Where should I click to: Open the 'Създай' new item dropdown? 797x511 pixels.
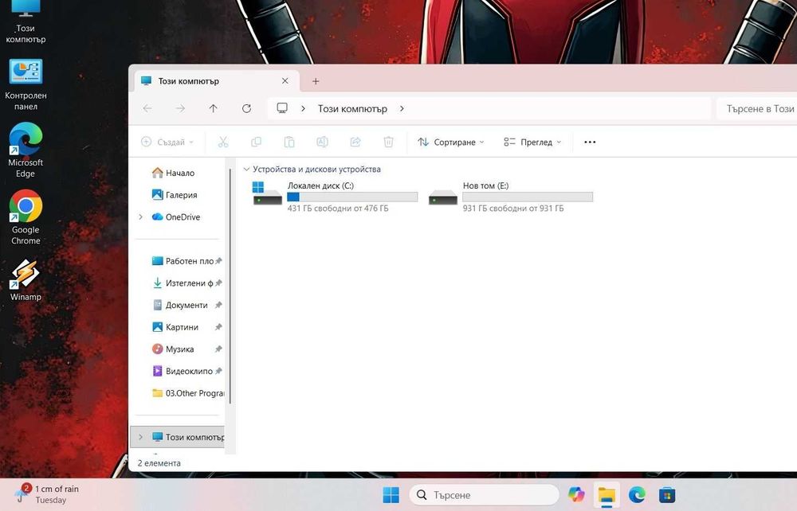[167, 142]
